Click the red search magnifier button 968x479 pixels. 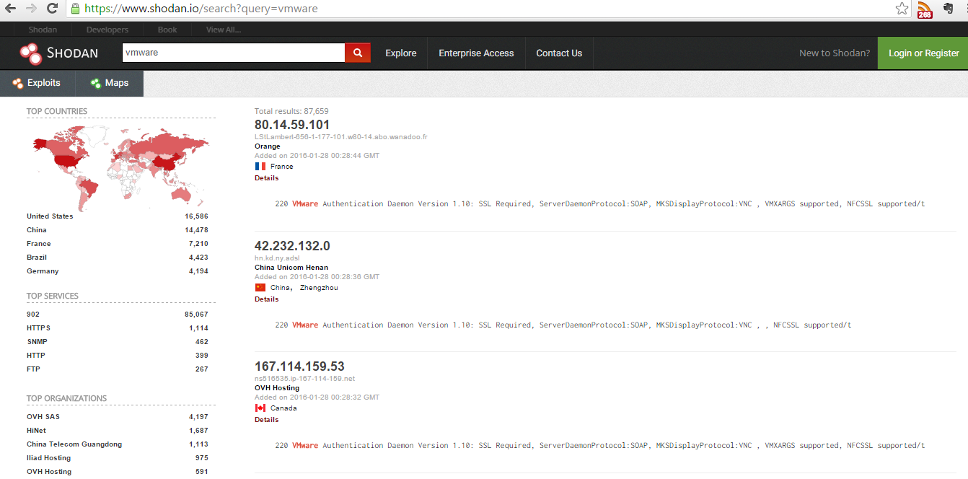point(357,53)
